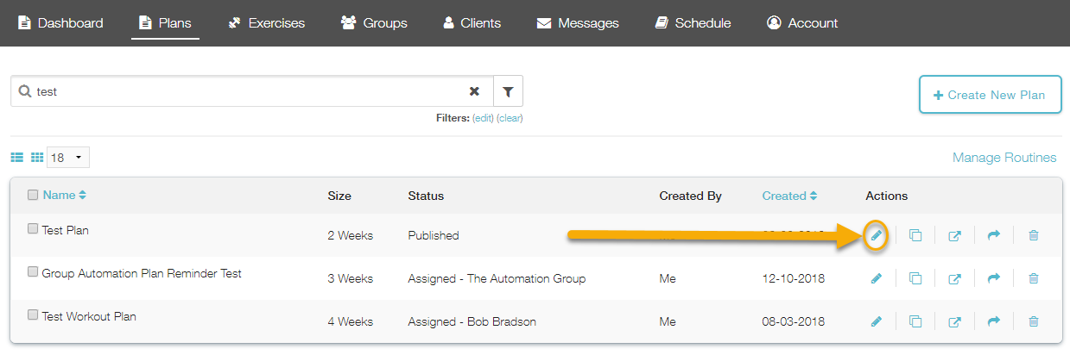Check the Test Plan row checkbox
Screen dimensions: 1070x355
point(33,229)
